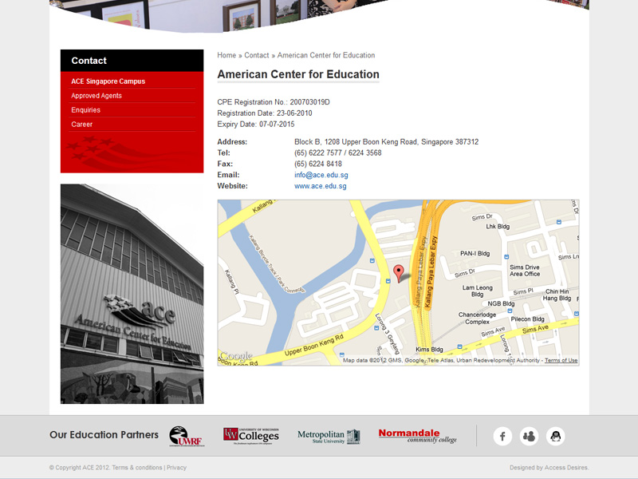
Task: Click the Our Education Partners heading
Action: [x=104, y=435]
